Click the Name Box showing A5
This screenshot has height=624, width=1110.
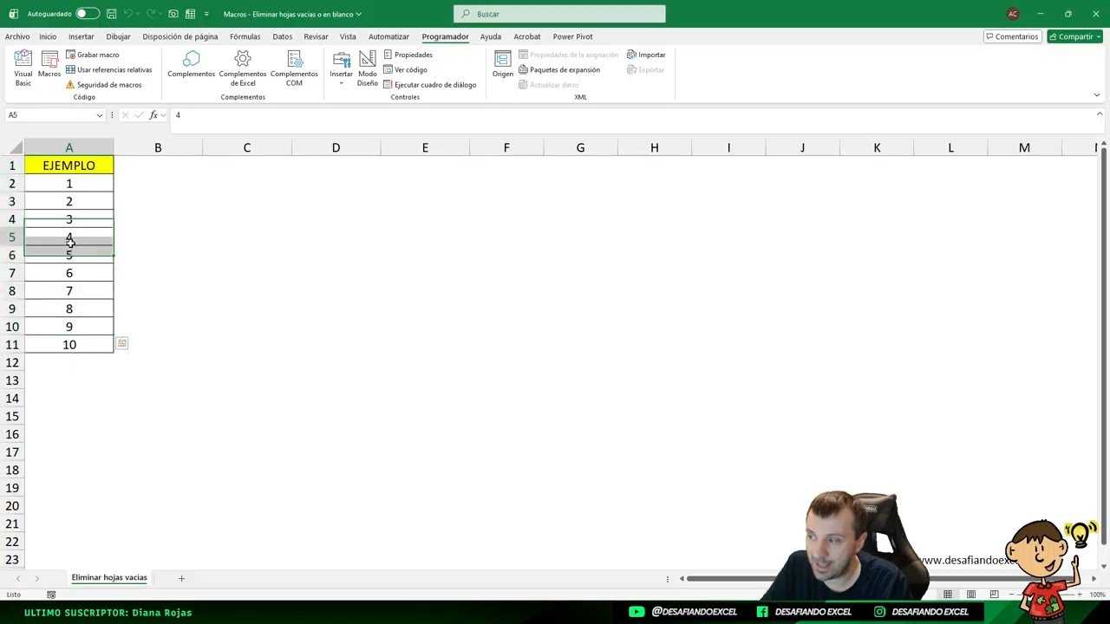[49, 115]
